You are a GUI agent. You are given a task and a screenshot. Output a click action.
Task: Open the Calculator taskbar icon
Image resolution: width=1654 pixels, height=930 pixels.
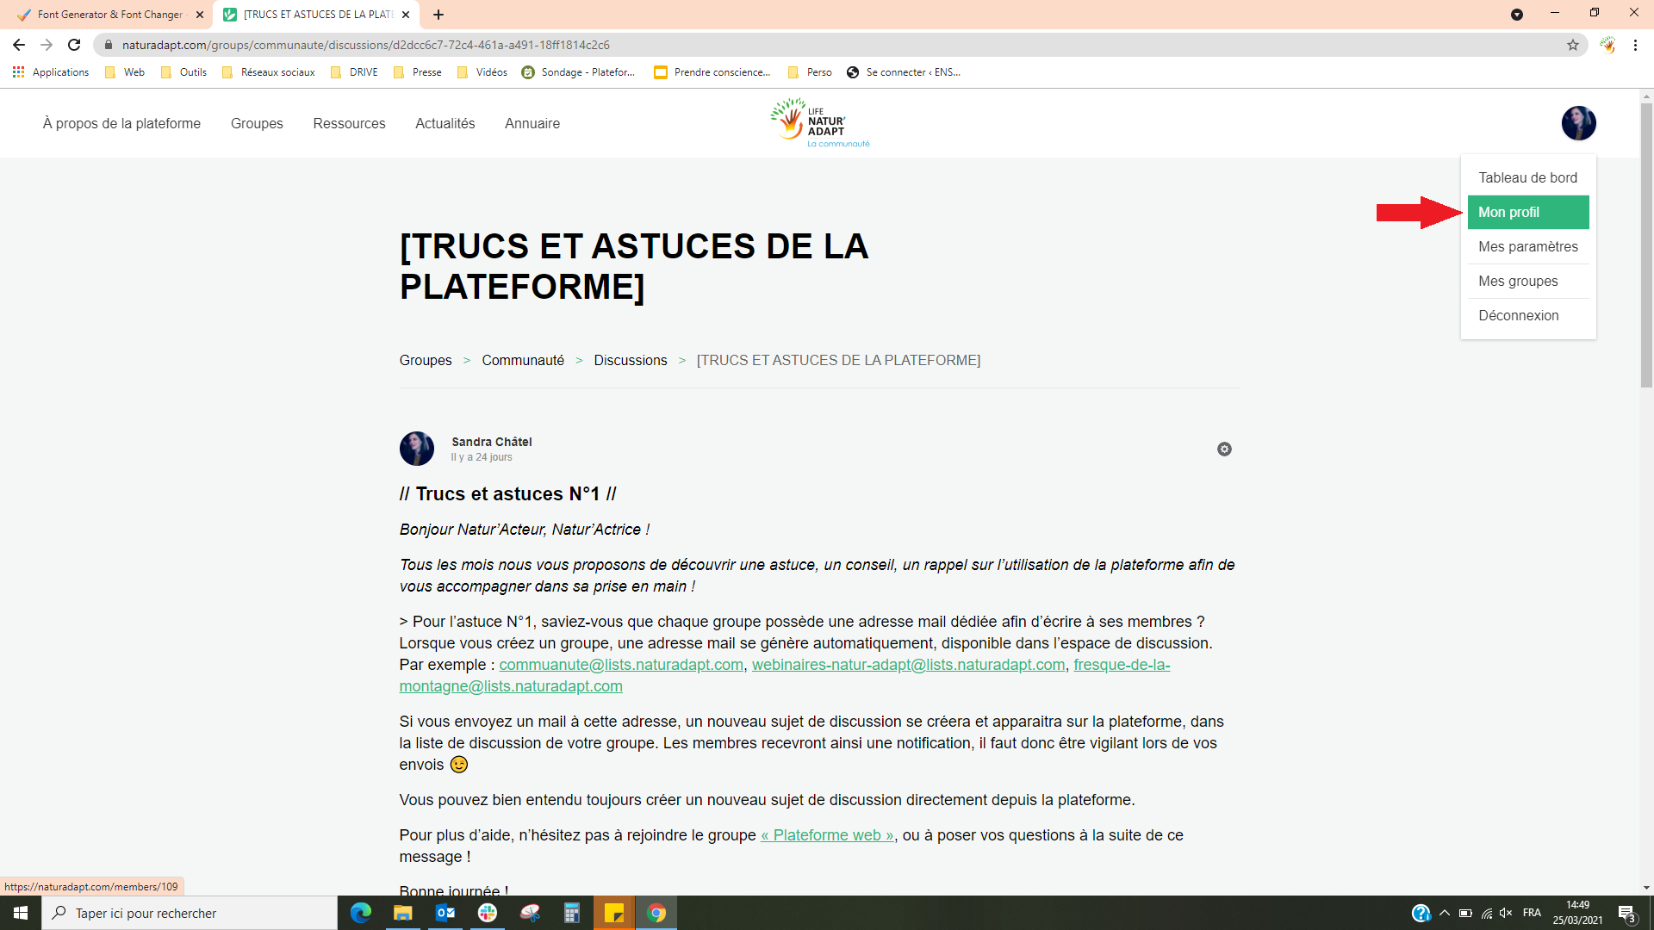(572, 913)
